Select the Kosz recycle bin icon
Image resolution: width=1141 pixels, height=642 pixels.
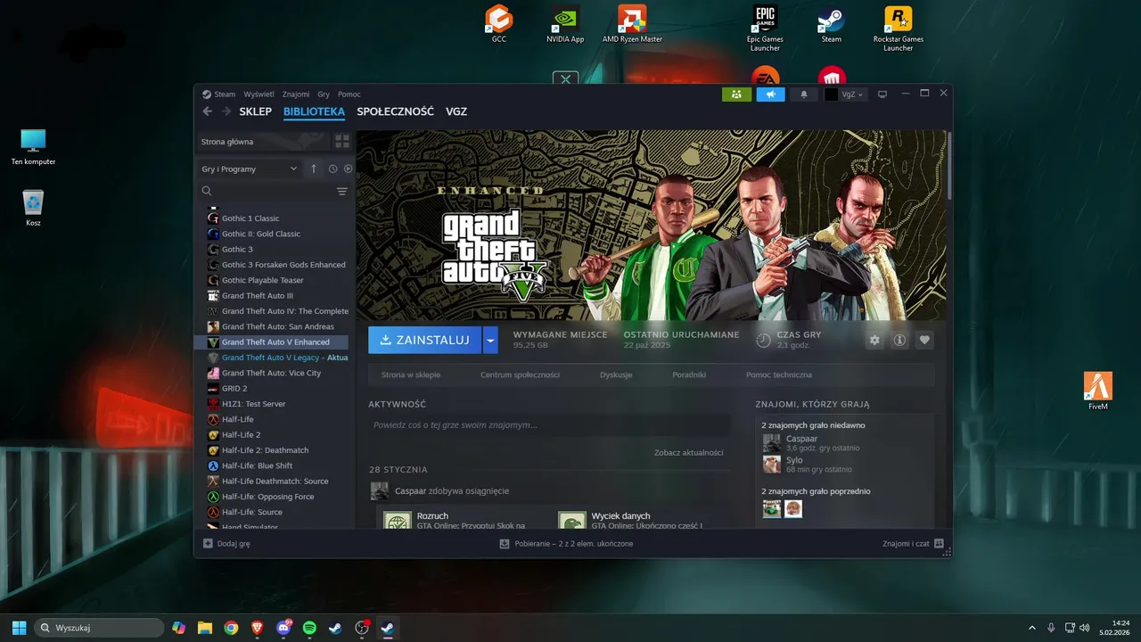33,208
